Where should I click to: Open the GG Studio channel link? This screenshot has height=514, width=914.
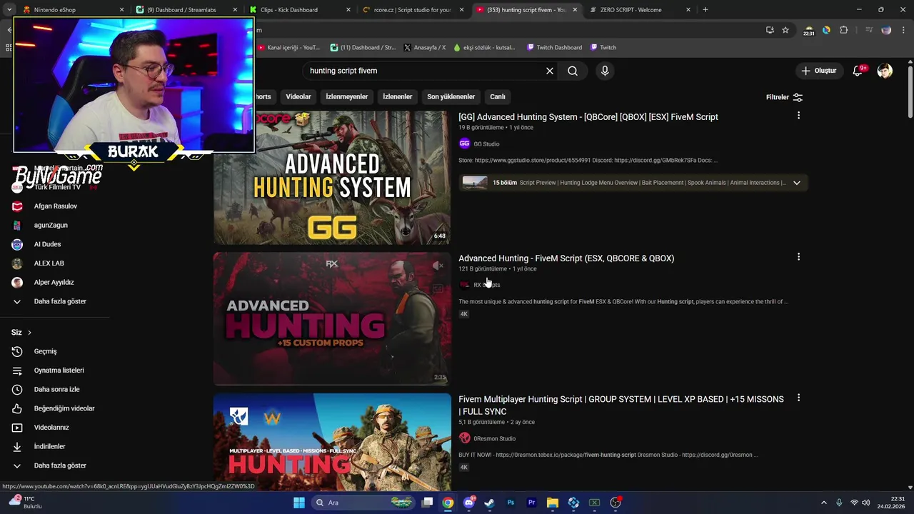pos(486,144)
